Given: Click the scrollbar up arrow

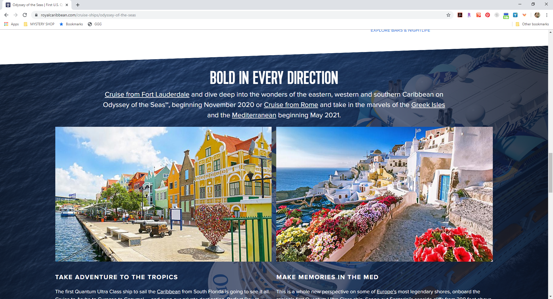Looking at the screenshot, I should pos(550,32).
